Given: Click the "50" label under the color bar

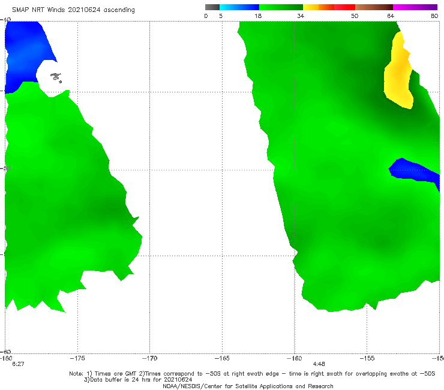Looking at the screenshot, I should pyautogui.click(x=355, y=16).
